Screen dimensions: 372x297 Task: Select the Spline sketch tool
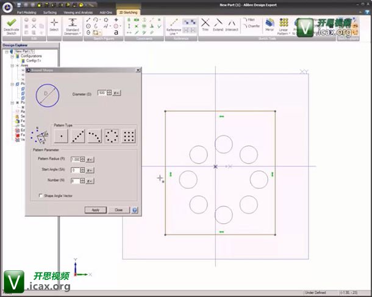(x=106, y=26)
